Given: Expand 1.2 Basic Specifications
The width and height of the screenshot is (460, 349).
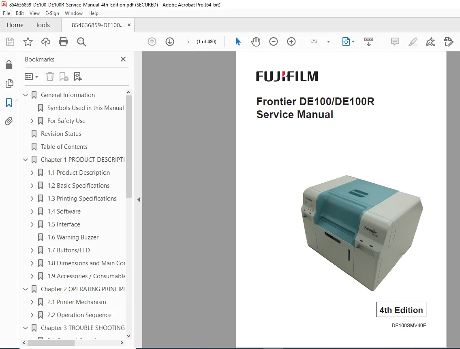Looking at the screenshot, I should tap(32, 186).
